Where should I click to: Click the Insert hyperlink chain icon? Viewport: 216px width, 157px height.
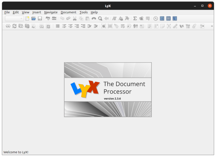tap(175, 26)
